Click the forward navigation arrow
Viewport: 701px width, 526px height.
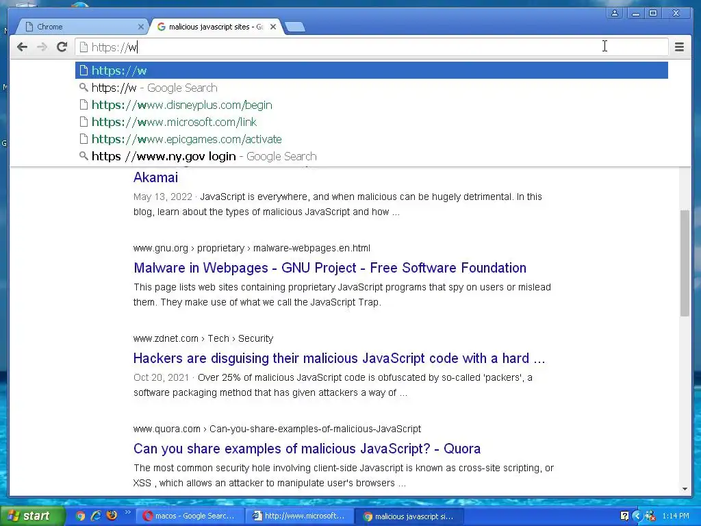(x=42, y=47)
